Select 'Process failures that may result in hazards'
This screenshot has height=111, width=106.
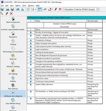pyautogui.click(x=65, y=73)
